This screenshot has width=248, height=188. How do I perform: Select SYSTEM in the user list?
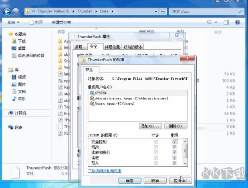pyautogui.click(x=137, y=93)
